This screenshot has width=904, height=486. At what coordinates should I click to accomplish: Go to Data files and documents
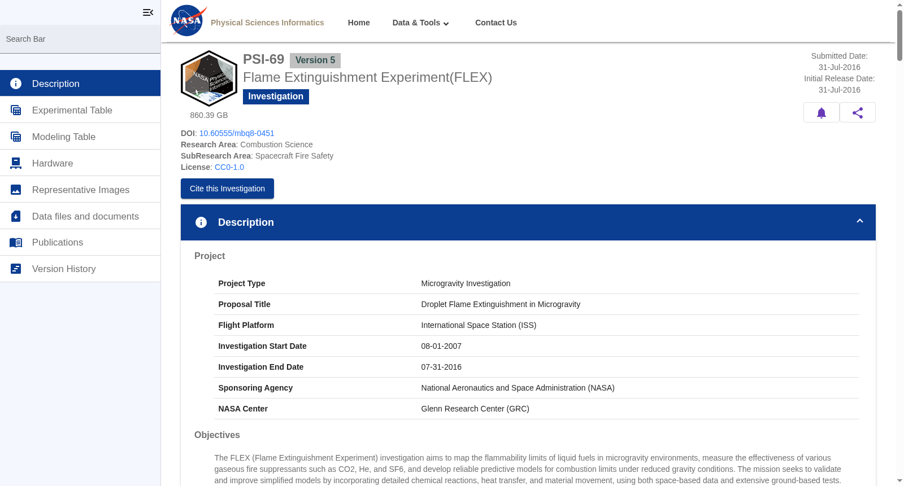click(x=80, y=216)
